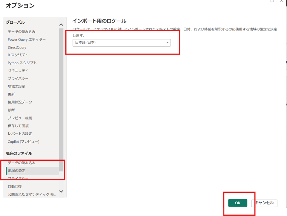Image resolution: width=287 pixels, height=216 pixels.
Task: Select global 地域の設定 item
Action: 16,86
